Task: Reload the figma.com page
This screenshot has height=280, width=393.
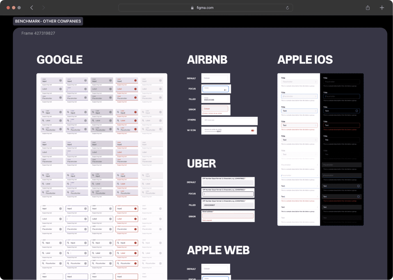Action: coord(287,8)
